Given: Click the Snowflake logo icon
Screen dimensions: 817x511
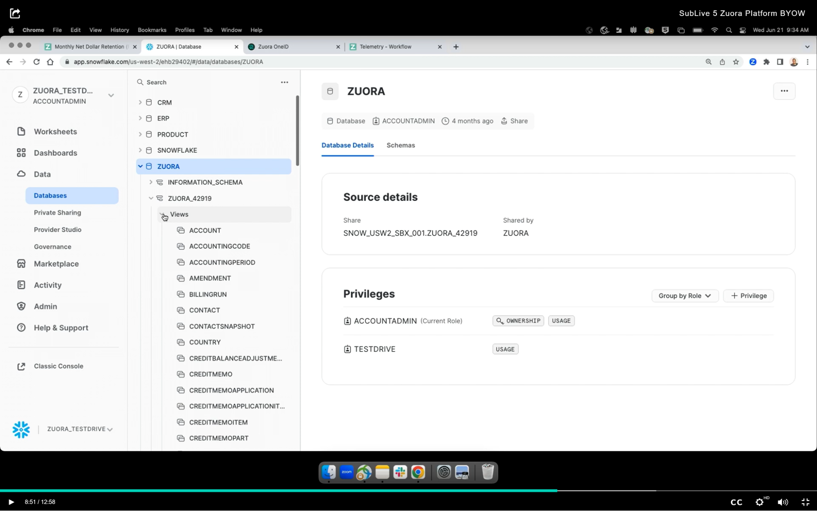Looking at the screenshot, I should [x=21, y=429].
